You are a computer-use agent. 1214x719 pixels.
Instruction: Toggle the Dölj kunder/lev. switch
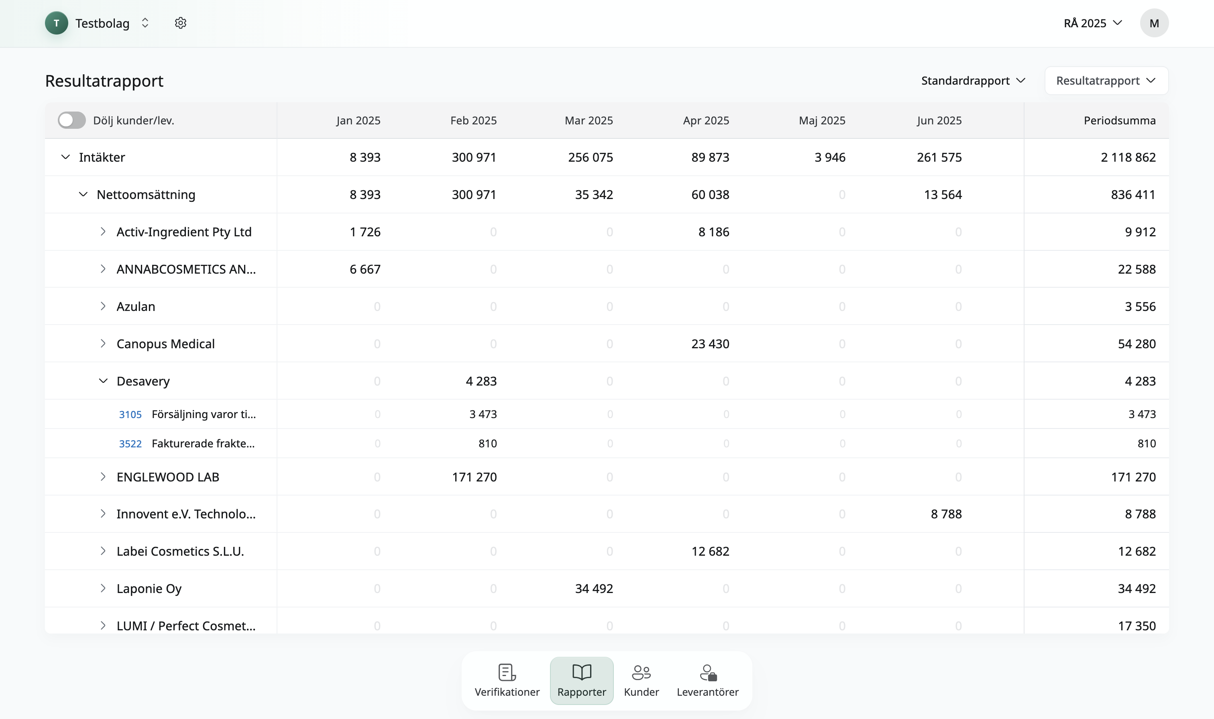click(72, 120)
